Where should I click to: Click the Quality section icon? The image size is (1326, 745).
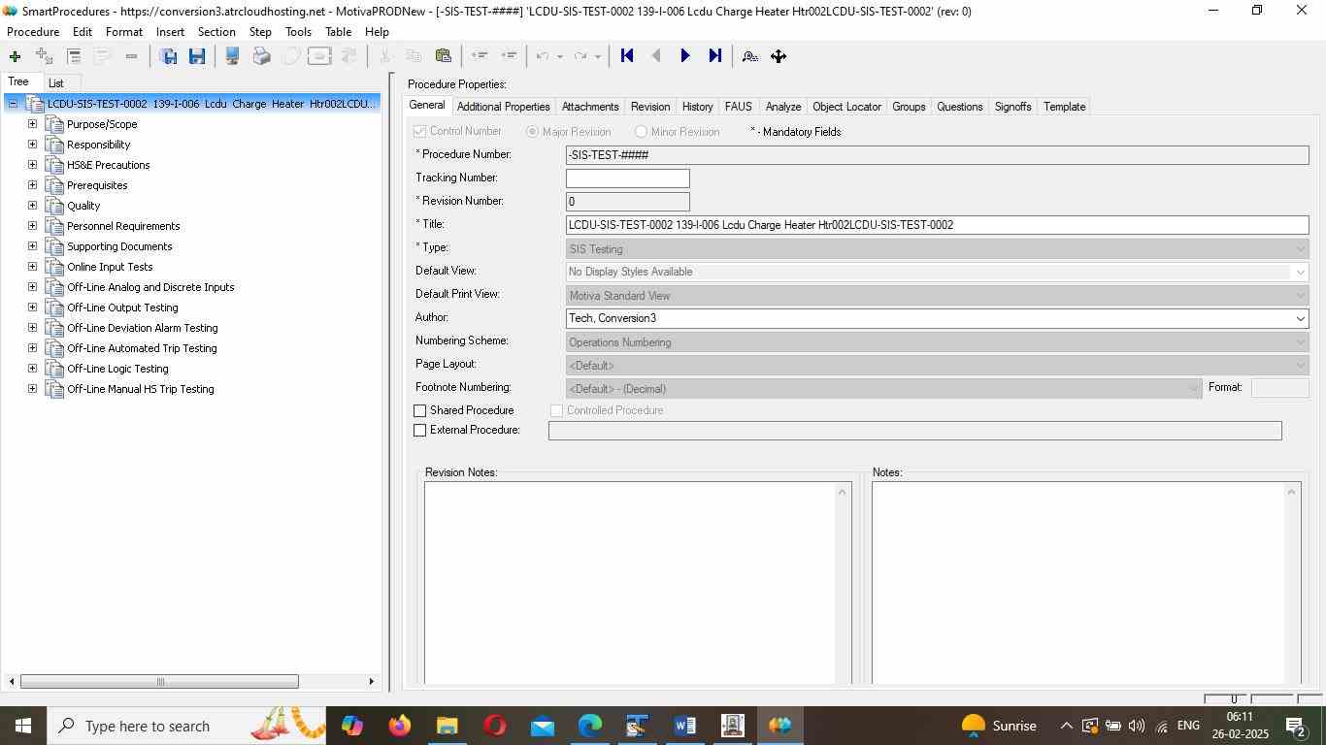point(54,206)
